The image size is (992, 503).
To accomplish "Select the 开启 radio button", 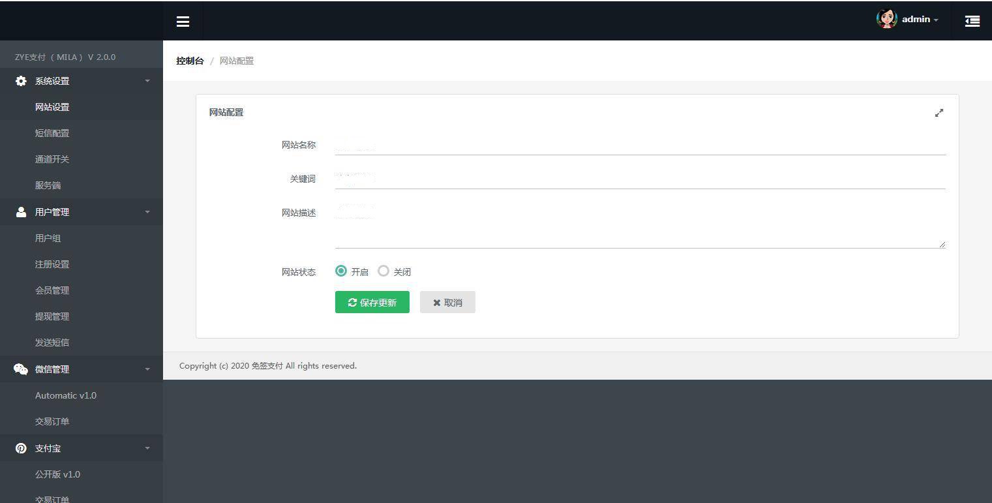I will click(341, 271).
